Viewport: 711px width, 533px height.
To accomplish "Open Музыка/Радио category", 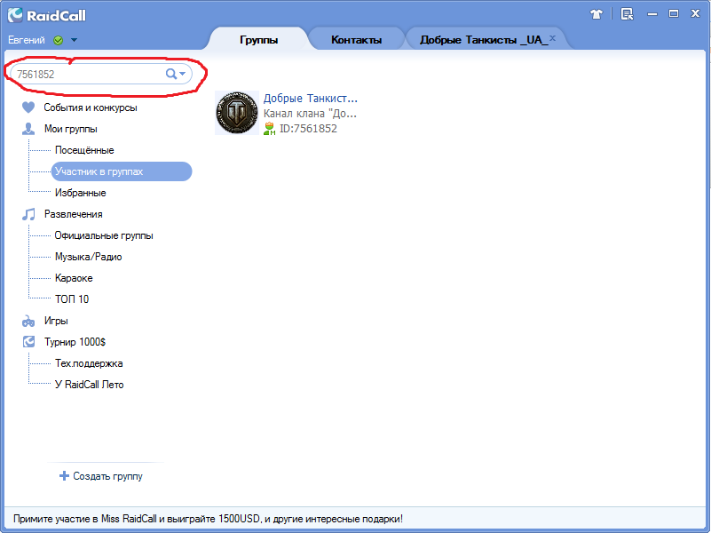I will tap(89, 257).
